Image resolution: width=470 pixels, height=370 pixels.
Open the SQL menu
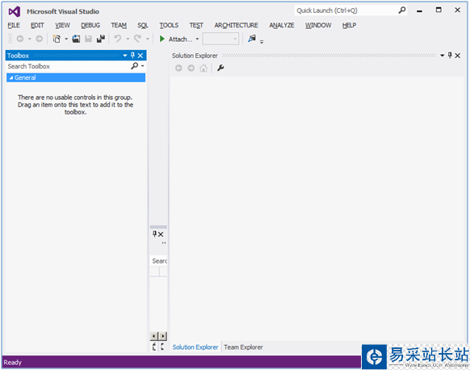143,26
